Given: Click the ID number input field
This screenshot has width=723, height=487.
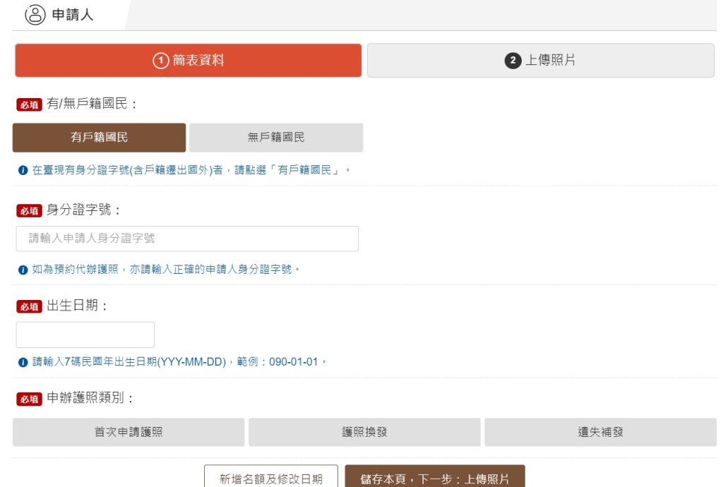Looking at the screenshot, I should click(186, 238).
